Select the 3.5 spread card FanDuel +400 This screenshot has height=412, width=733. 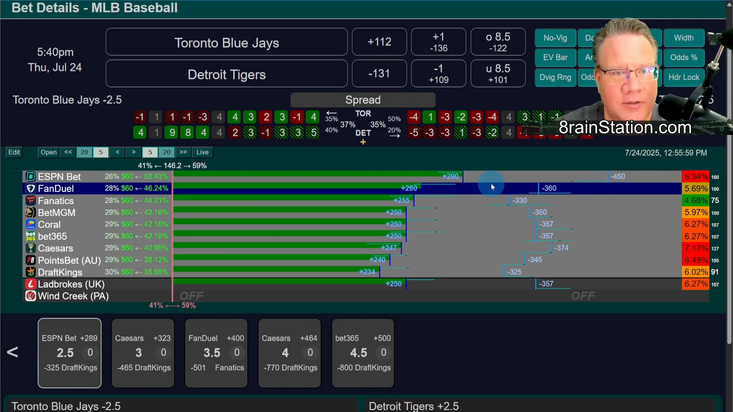click(216, 353)
